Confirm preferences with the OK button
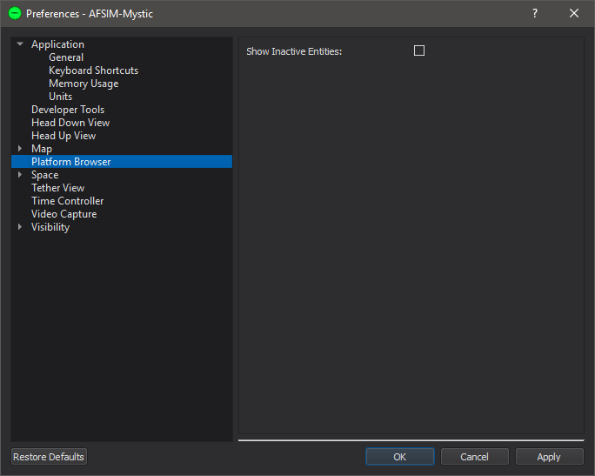 point(400,456)
